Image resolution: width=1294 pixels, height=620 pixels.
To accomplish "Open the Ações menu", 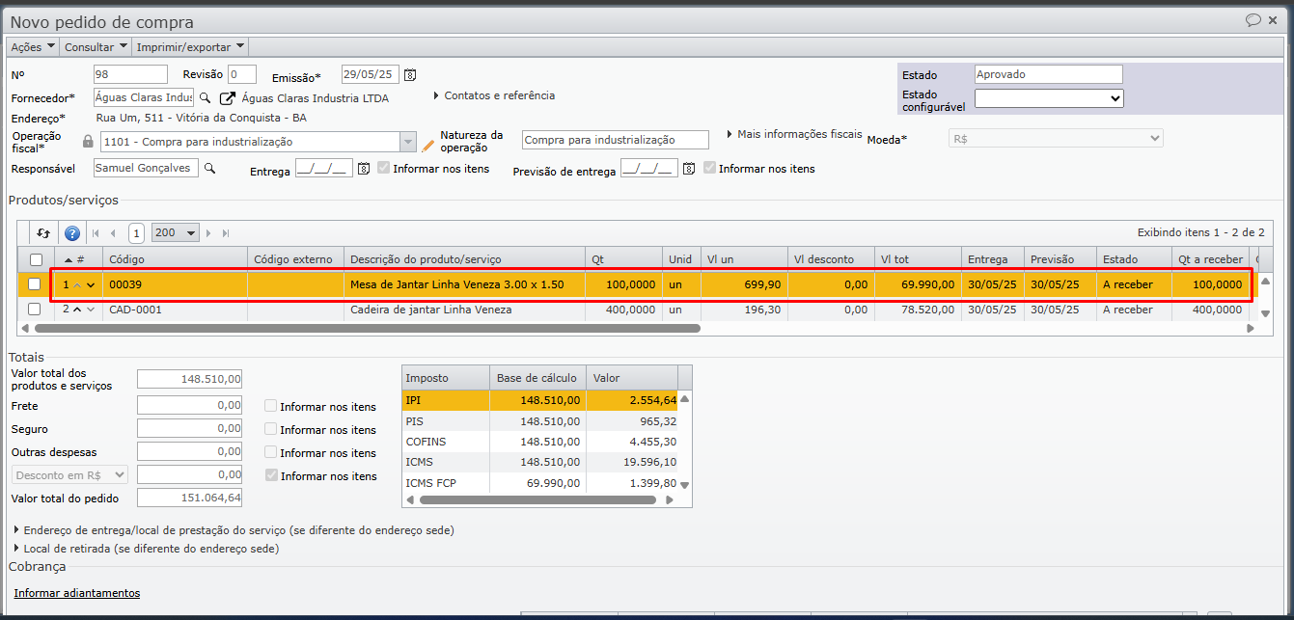I will point(32,46).
